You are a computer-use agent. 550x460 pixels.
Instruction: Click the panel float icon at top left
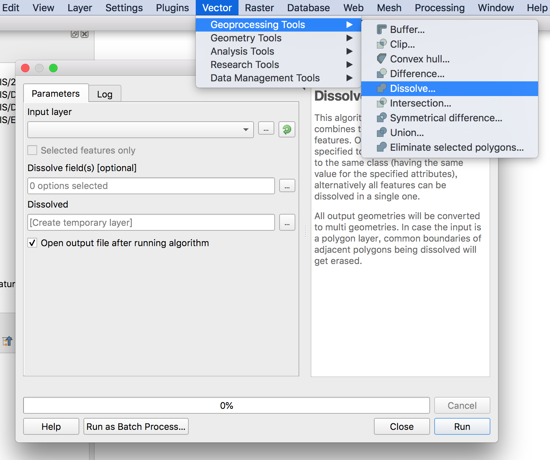pyautogui.click(x=75, y=34)
